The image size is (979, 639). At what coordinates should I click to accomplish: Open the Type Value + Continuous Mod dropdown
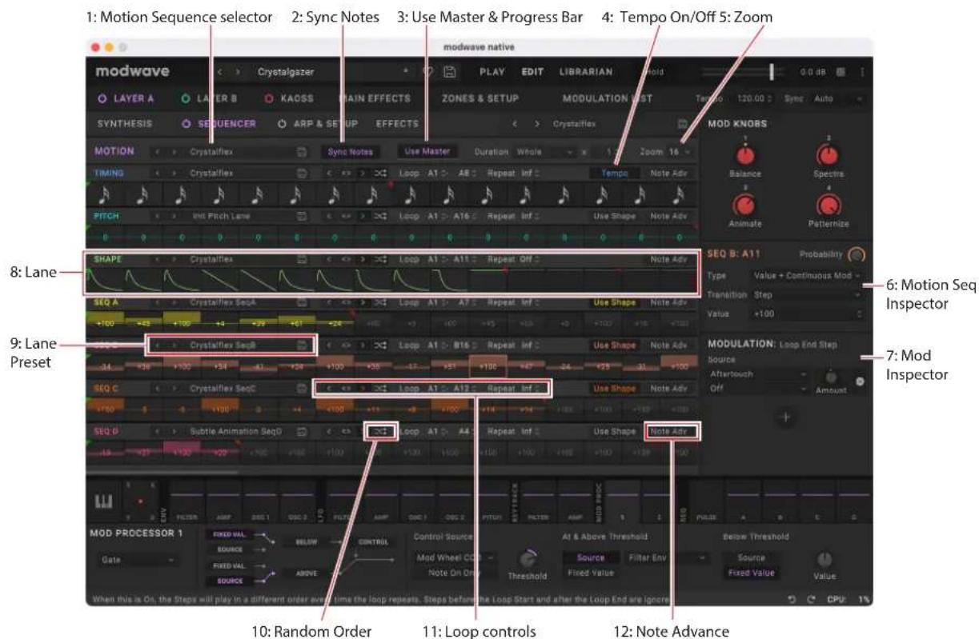807,276
